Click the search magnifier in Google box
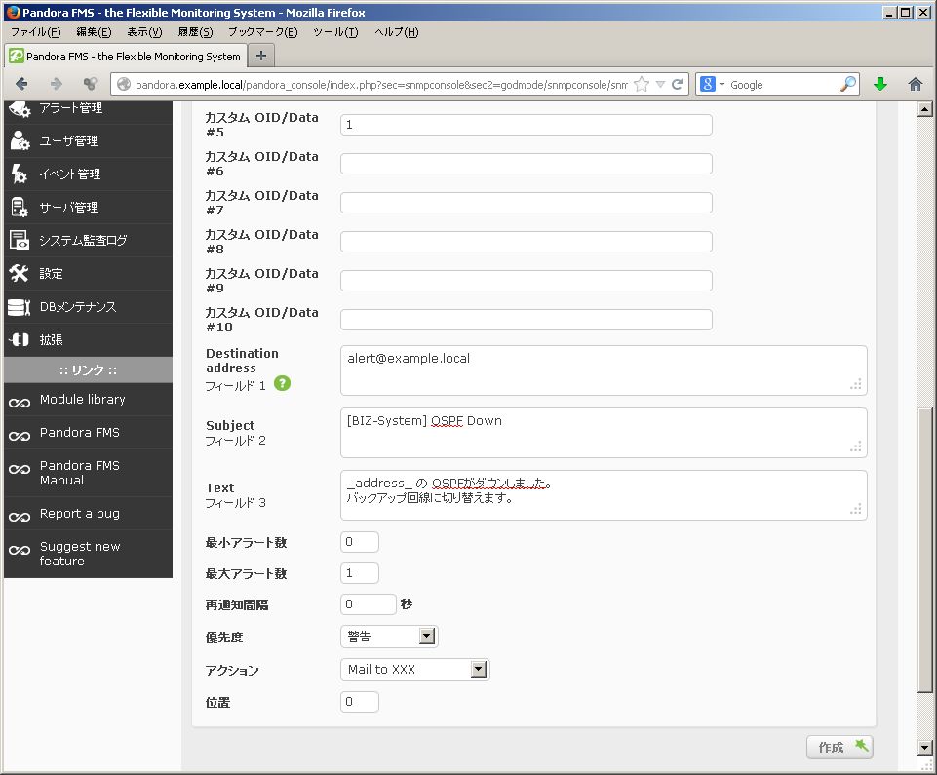937x775 pixels. pos(848,84)
